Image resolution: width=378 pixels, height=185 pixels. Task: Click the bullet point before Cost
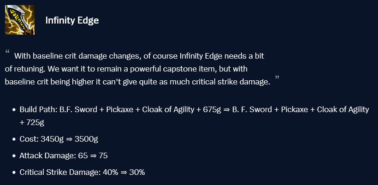tap(14, 139)
